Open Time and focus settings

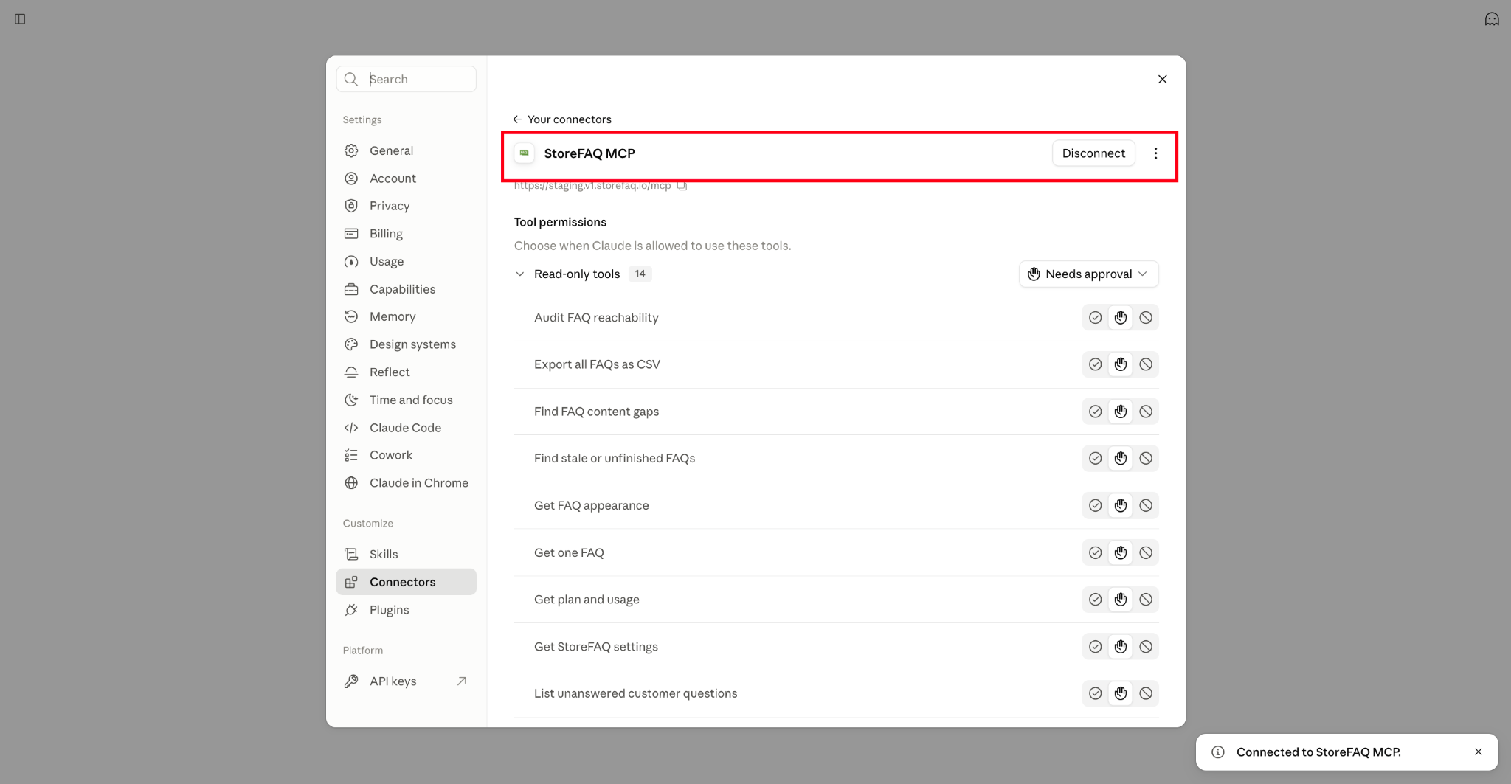[406, 400]
